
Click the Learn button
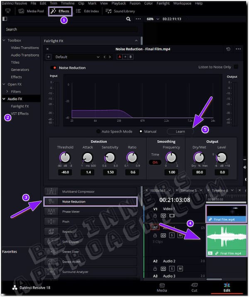coord(180,131)
